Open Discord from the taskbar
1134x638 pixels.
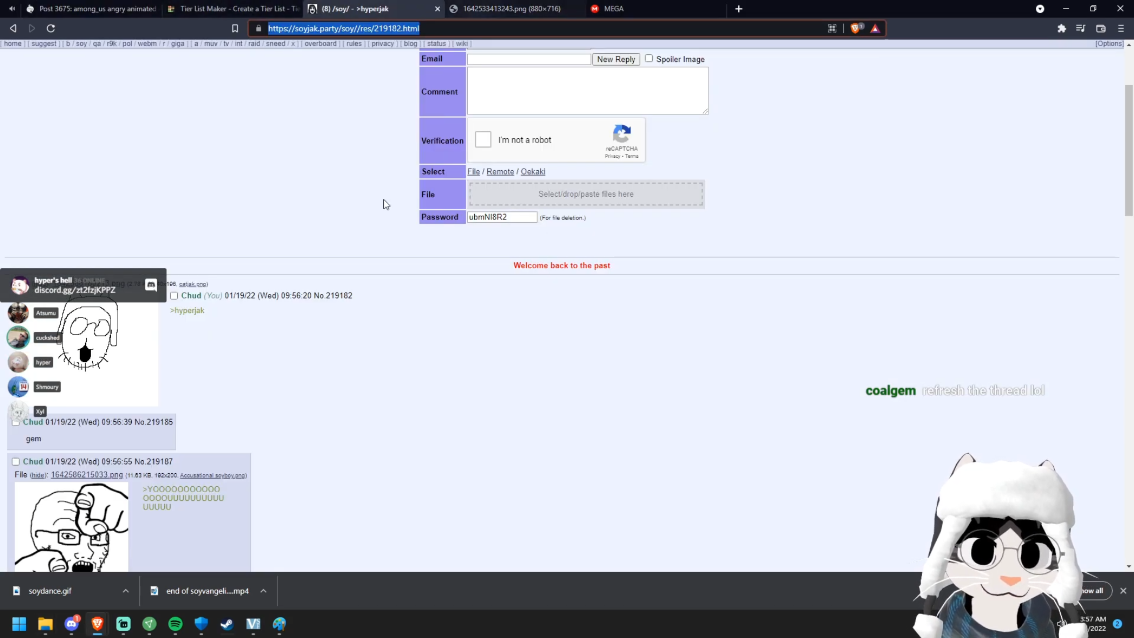[72, 624]
